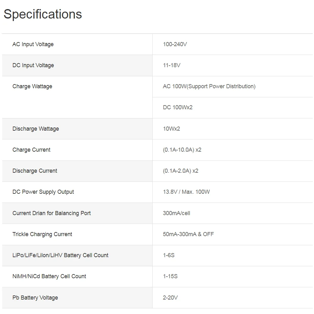Click the Current Drian for Balancing Port label
The width and height of the screenshot is (314, 314).
[x=51, y=213]
